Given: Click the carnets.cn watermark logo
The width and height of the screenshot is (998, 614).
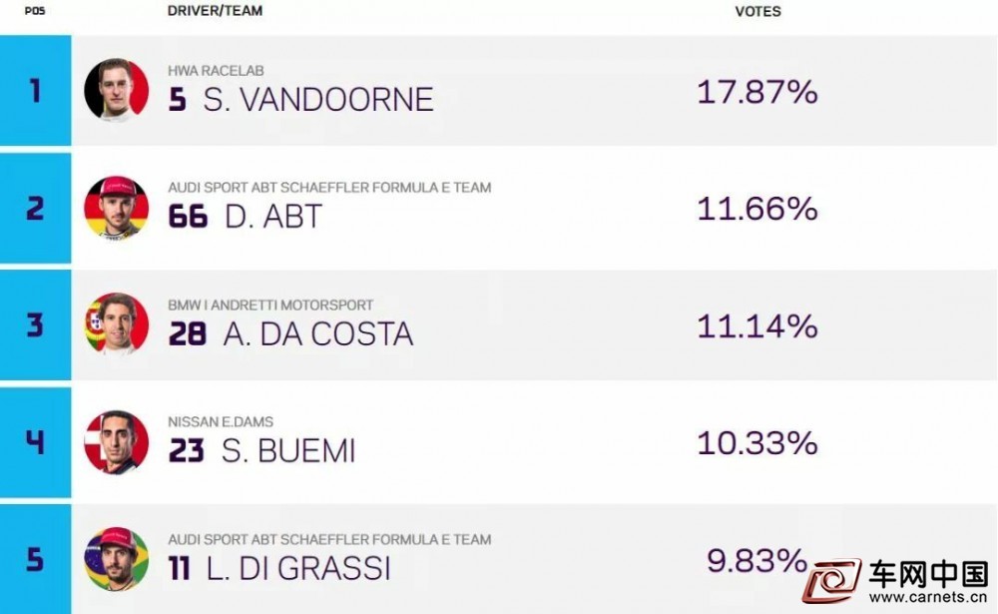Looking at the screenshot, I should (x=896, y=581).
